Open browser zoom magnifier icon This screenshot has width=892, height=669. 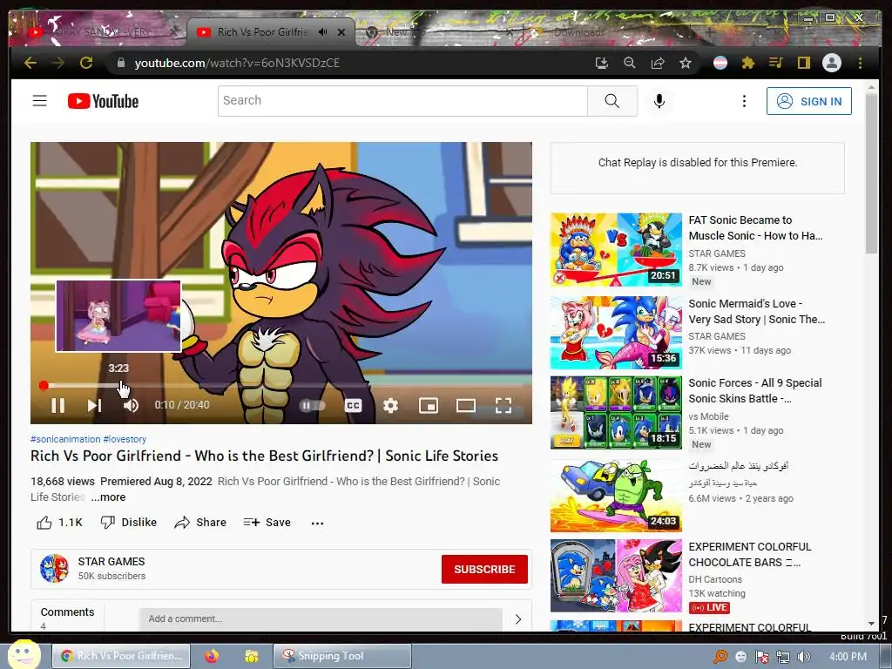tap(629, 63)
